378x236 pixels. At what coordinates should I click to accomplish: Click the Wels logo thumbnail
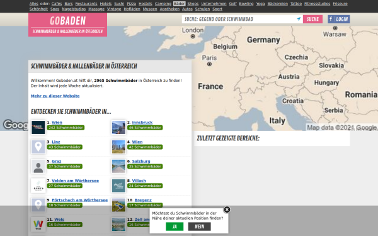pyautogui.click(x=38, y=225)
